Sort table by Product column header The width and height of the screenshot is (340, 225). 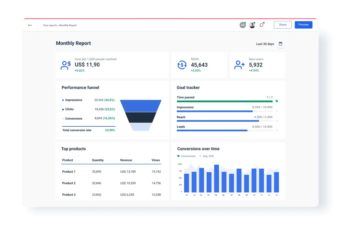(68, 160)
